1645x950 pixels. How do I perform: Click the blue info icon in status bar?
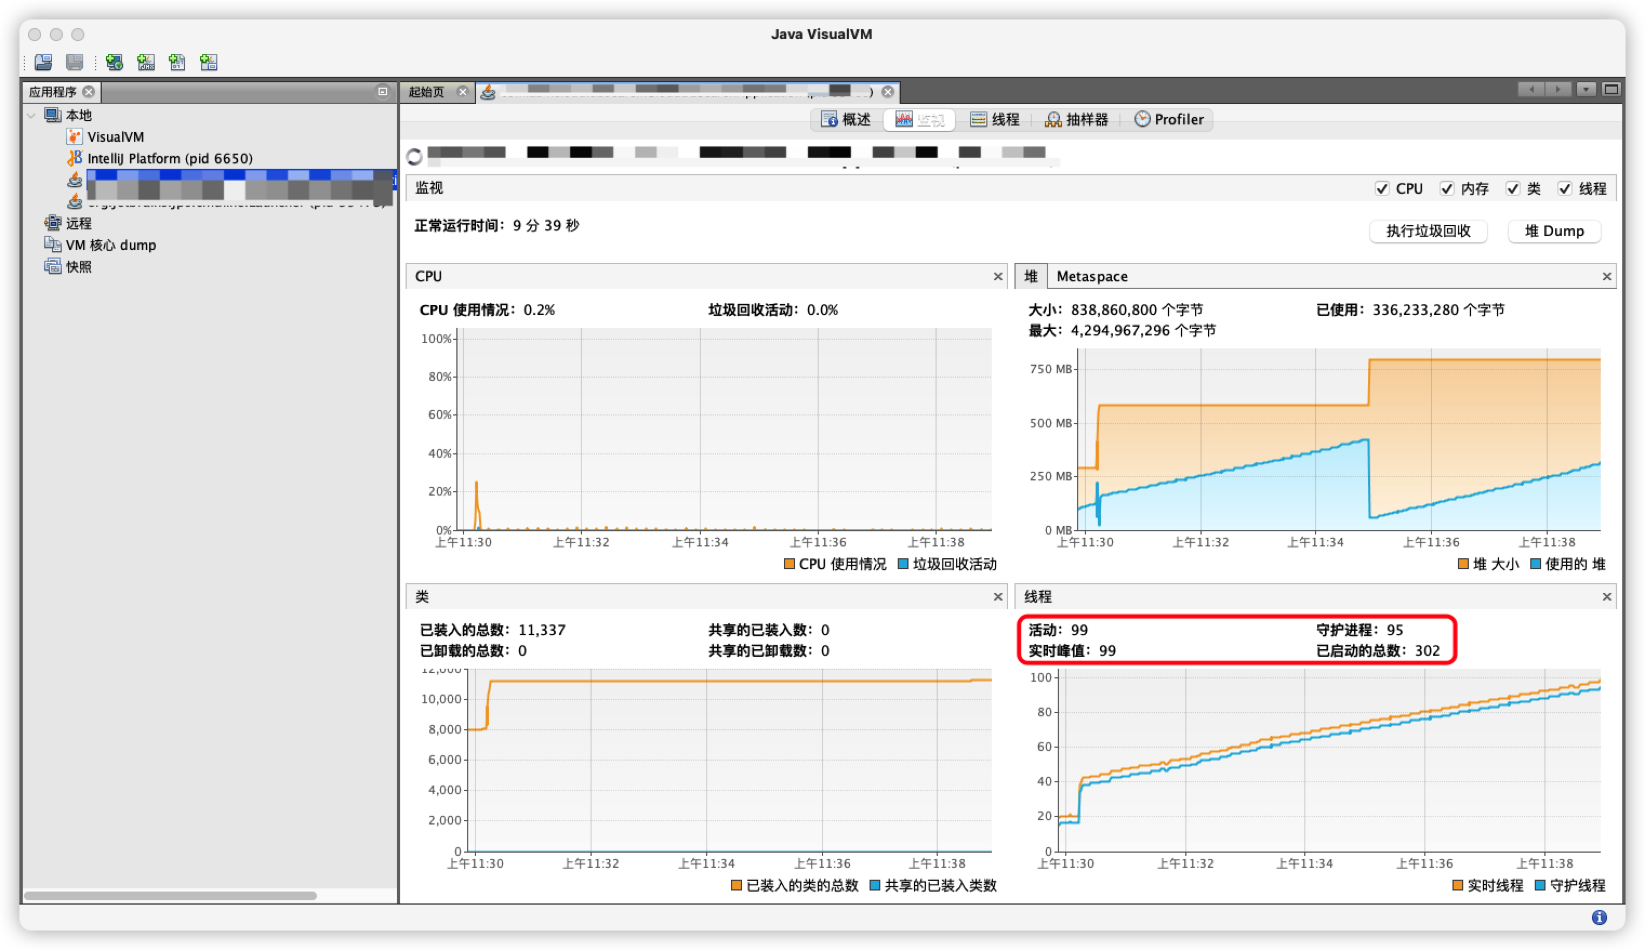[1598, 918]
